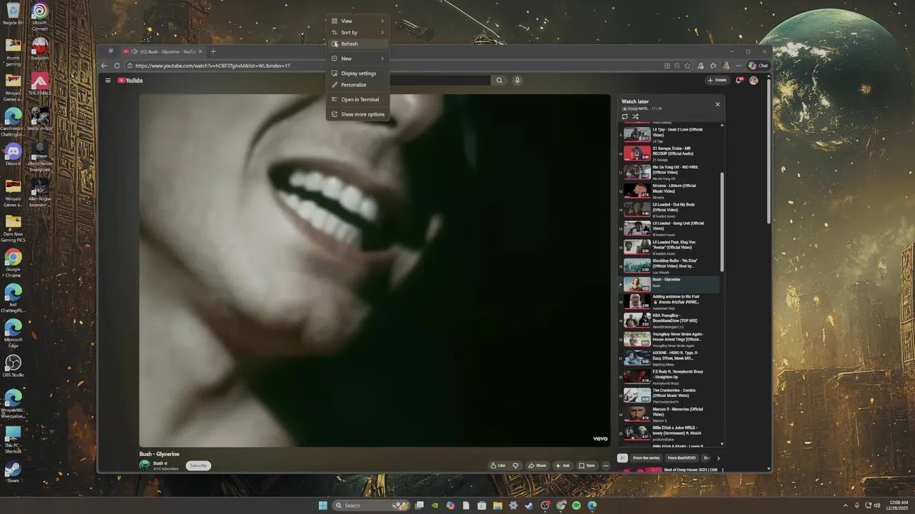Viewport: 915px width, 514px height.
Task: Reload the YouTube page in Edge
Action: click(x=117, y=66)
